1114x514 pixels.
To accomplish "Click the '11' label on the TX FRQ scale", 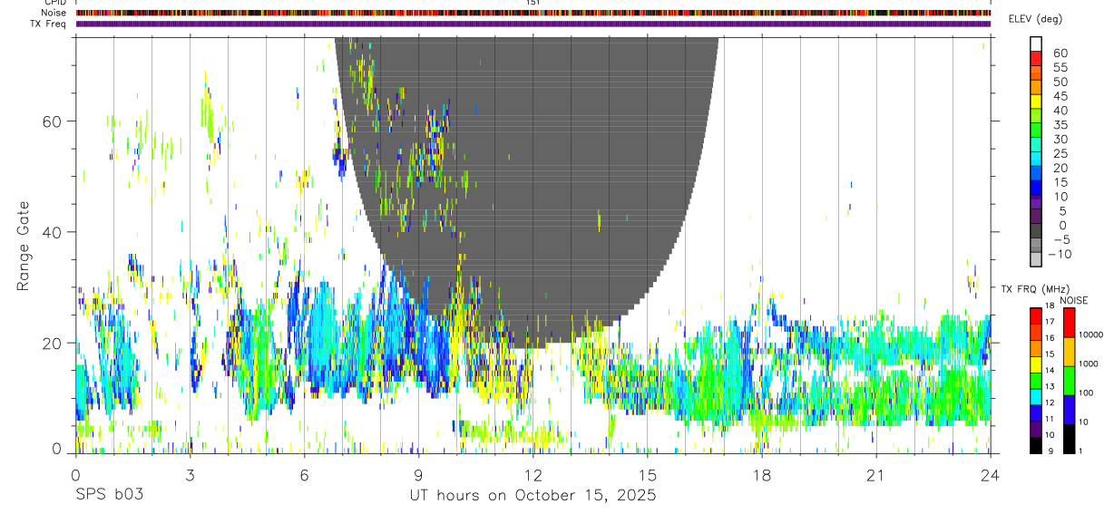I will (x=1050, y=419).
